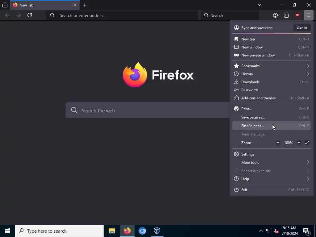This screenshot has width=316, height=237.
Task: Open the Windows Start menu
Action: coord(7,231)
